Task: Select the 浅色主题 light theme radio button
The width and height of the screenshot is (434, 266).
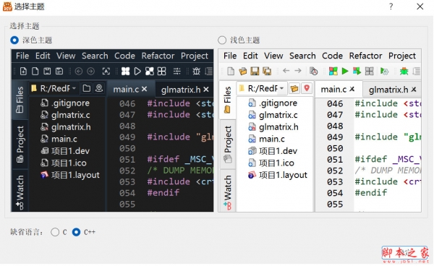Action: [x=222, y=40]
